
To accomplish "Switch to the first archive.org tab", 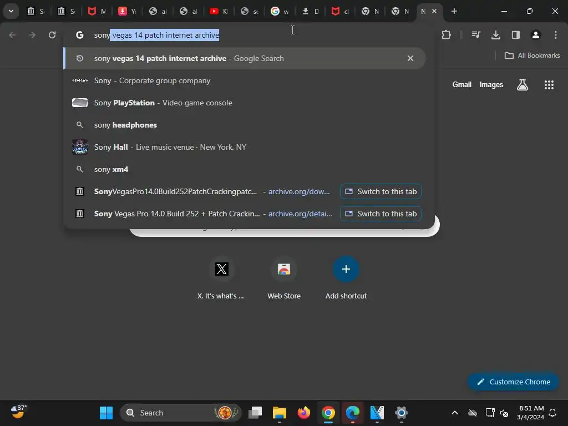I will click(x=36, y=11).
